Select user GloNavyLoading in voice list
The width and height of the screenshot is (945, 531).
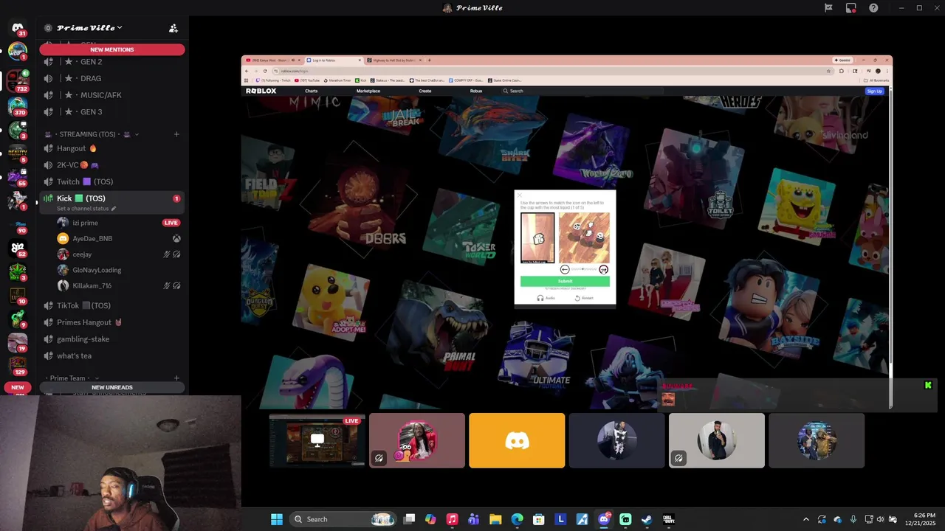click(118, 270)
